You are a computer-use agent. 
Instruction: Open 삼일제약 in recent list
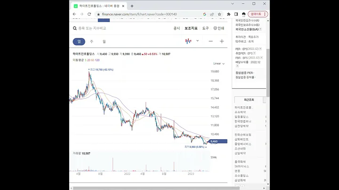point(240,153)
